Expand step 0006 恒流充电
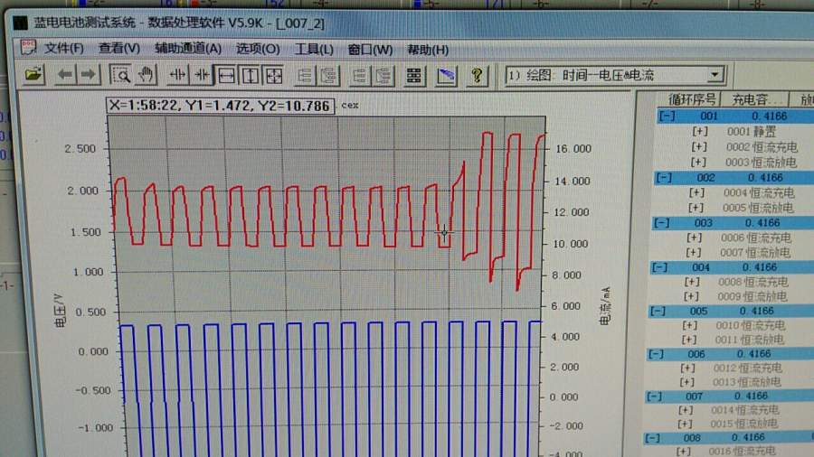Viewport: 814px width, 457px height. coord(694,238)
